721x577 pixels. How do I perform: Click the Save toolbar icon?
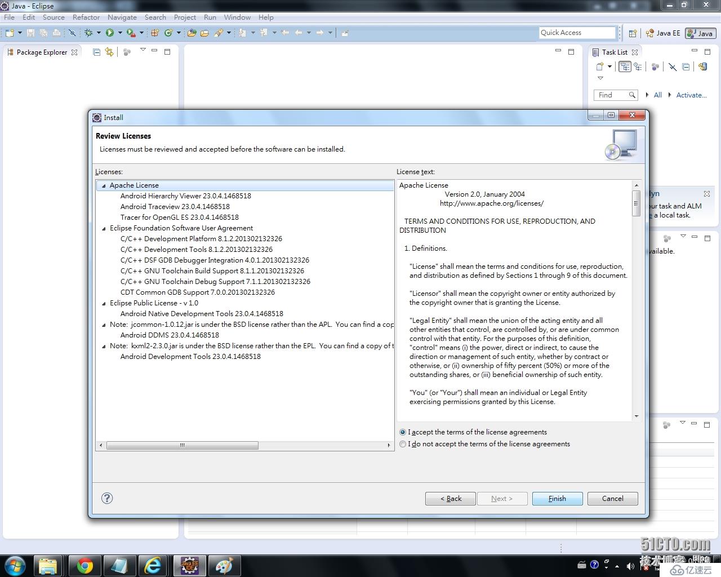31,33
